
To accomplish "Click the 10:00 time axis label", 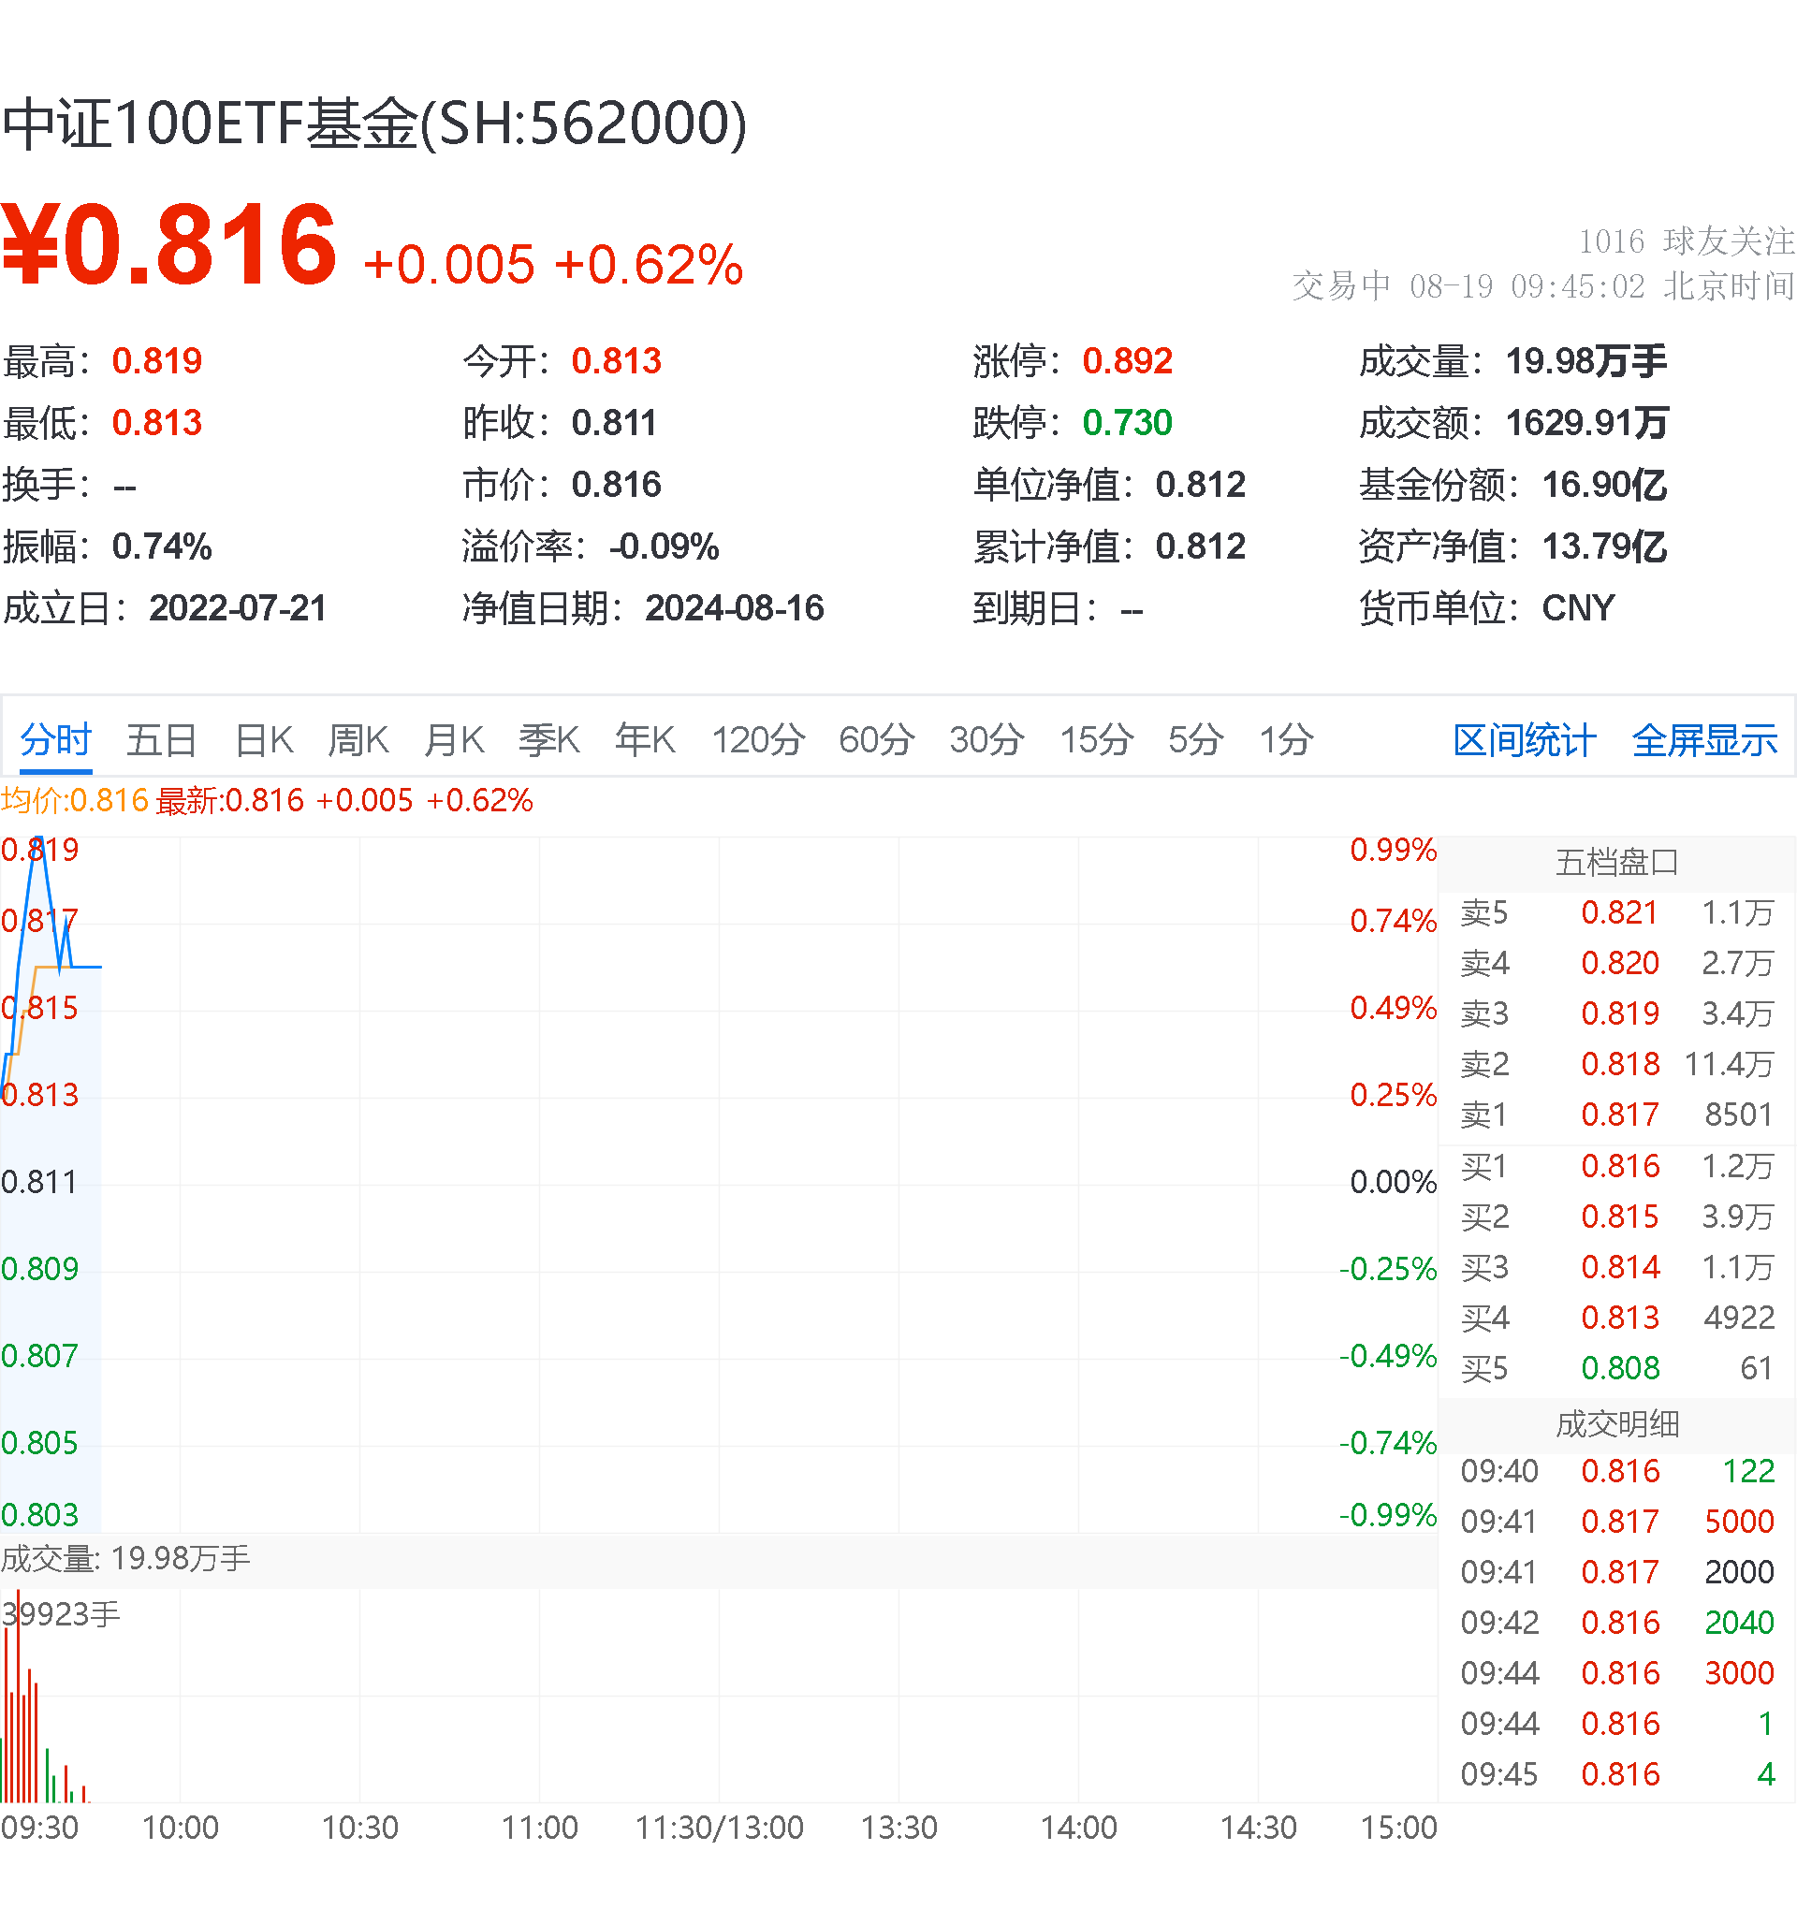I will click(181, 1827).
